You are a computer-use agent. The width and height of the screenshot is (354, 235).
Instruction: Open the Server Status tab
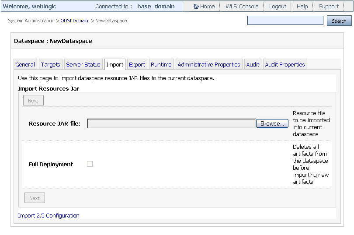tap(83, 65)
